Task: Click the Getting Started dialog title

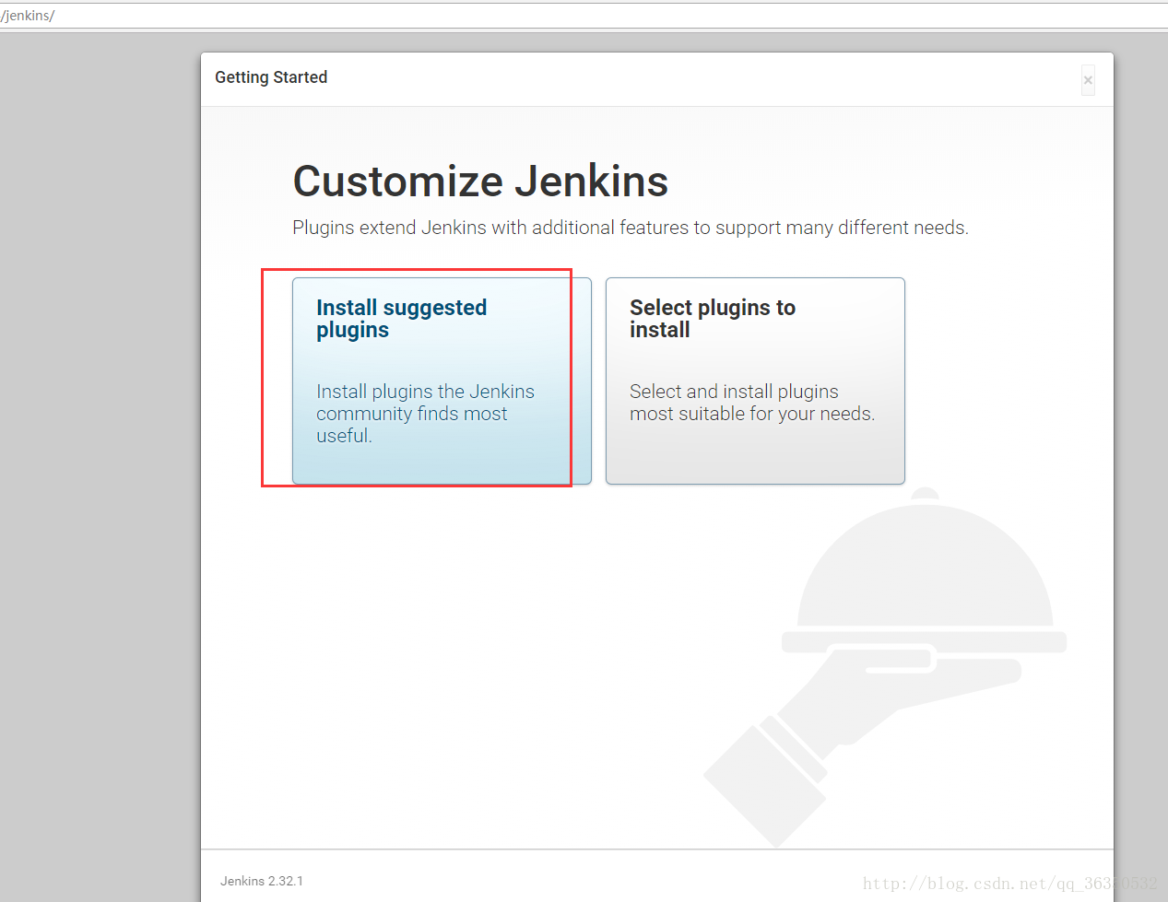Action: pyautogui.click(x=271, y=77)
